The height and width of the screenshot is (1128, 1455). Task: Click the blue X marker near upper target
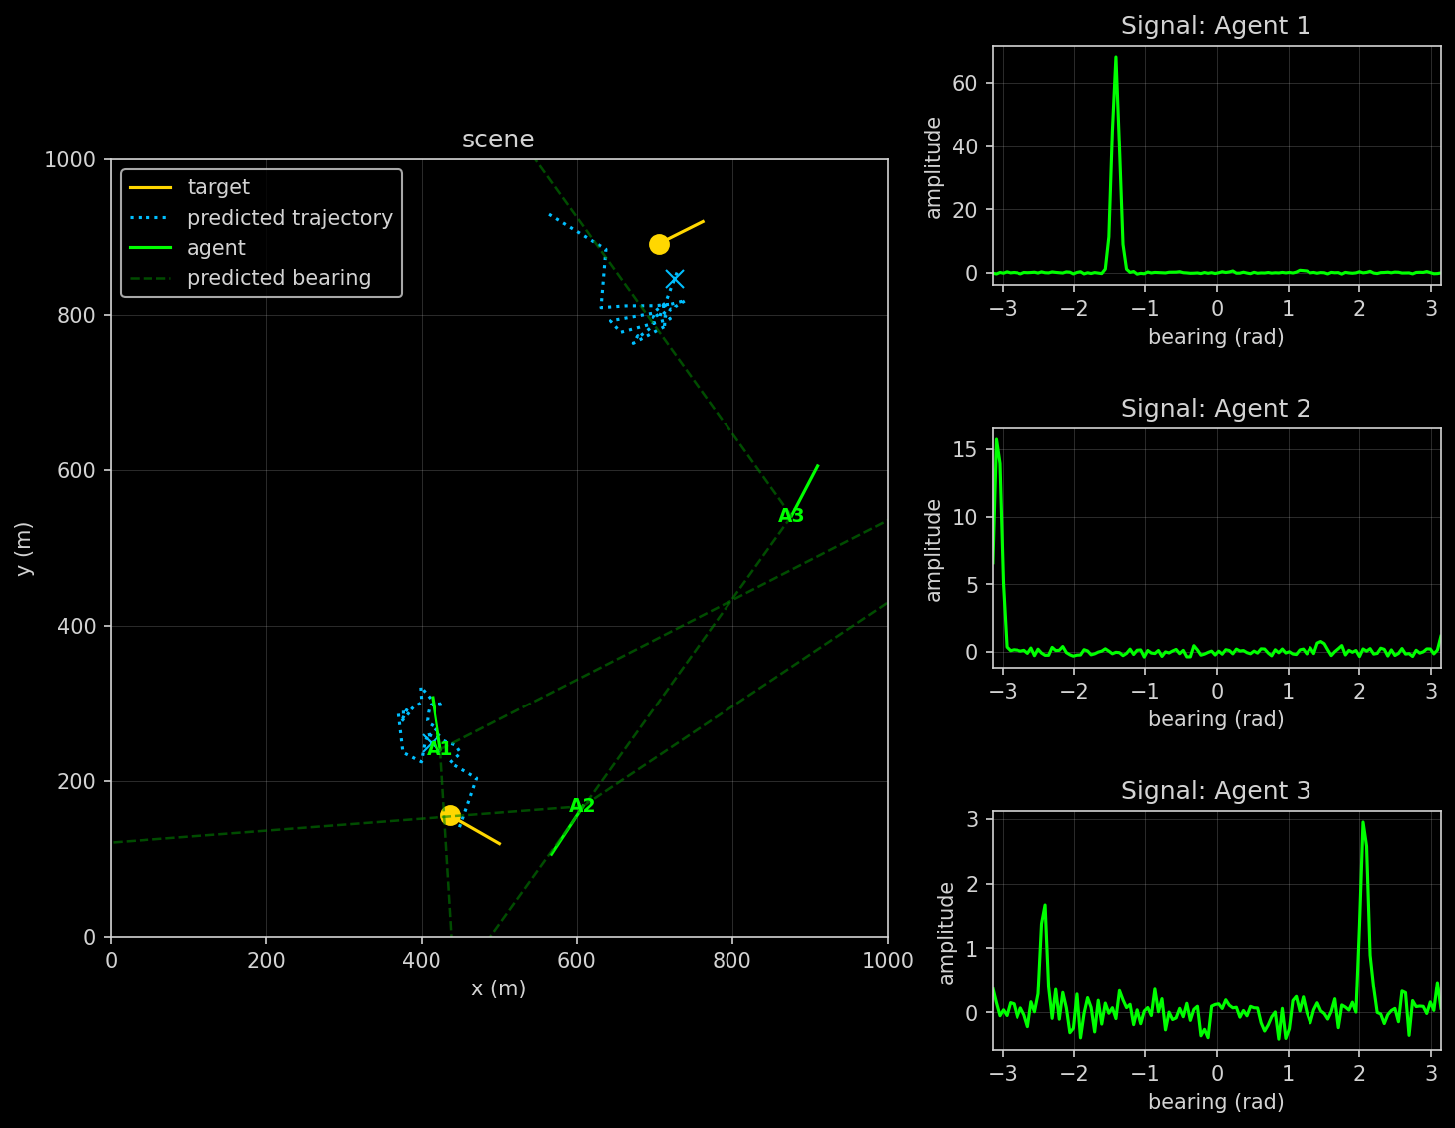pyautogui.click(x=675, y=279)
